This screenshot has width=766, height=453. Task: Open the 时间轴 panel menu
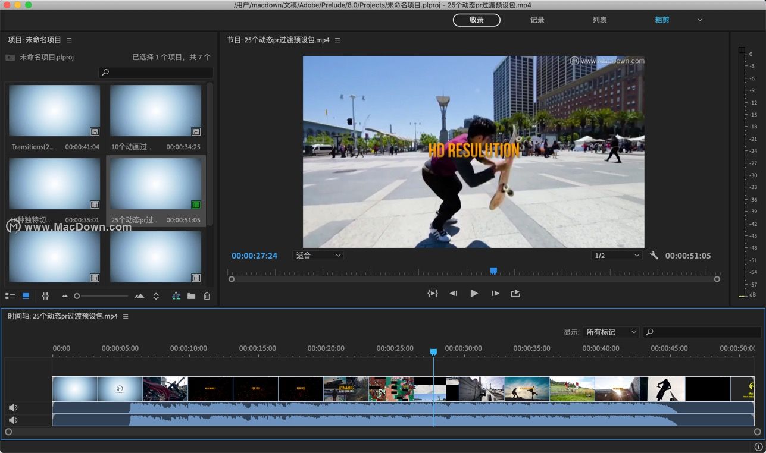pos(126,316)
